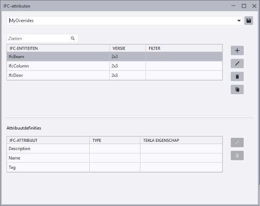Maximize the IFC-attributen window
Image resolution: width=260 pixels, height=206 pixels.
[244, 6]
